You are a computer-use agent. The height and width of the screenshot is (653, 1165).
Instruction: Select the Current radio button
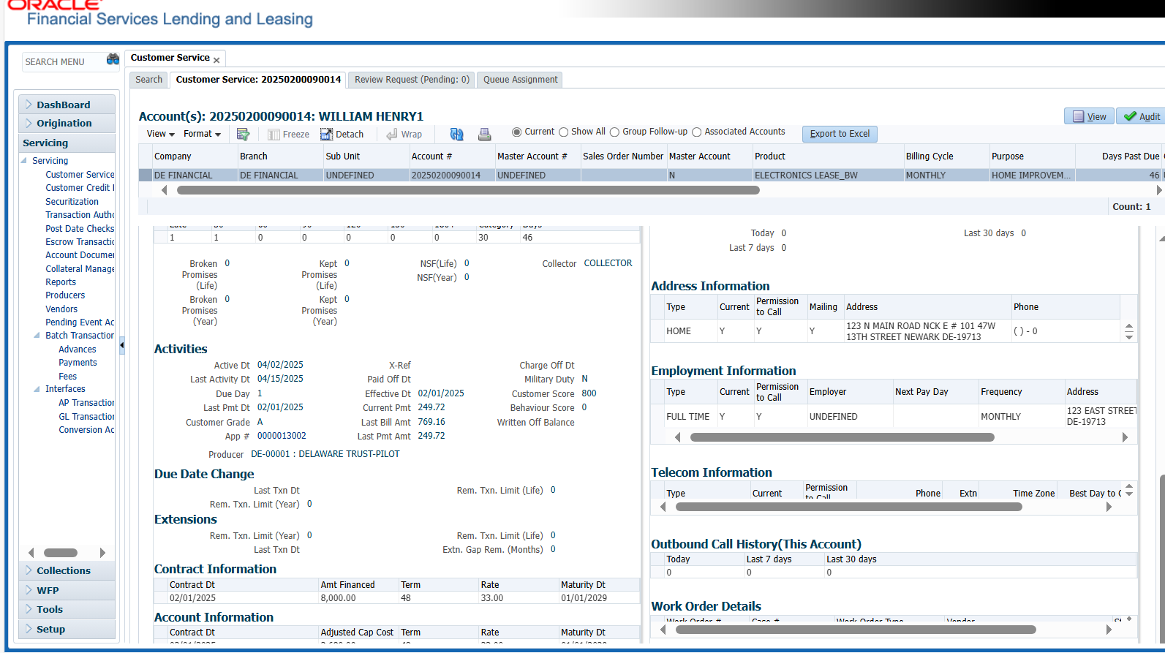click(516, 132)
